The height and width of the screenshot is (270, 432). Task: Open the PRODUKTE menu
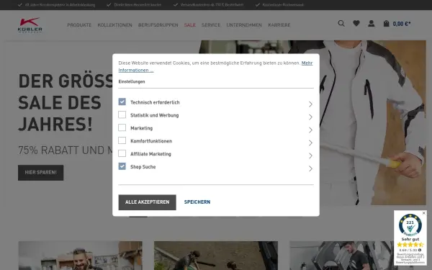(x=79, y=24)
